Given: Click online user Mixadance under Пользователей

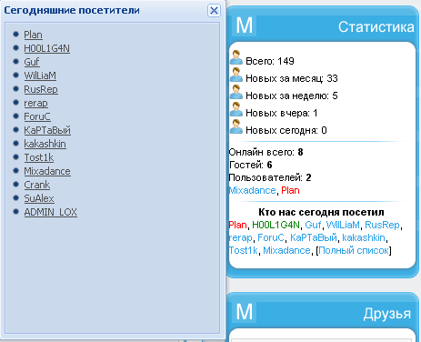Looking at the screenshot, I should [x=252, y=190].
